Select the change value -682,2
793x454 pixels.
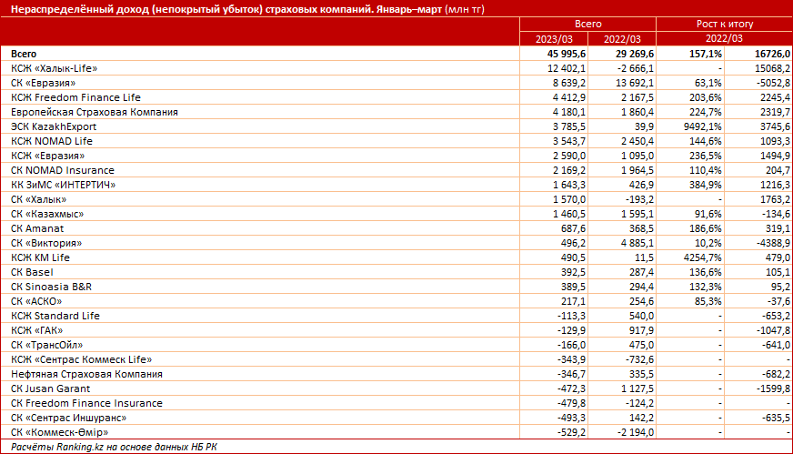coord(776,375)
